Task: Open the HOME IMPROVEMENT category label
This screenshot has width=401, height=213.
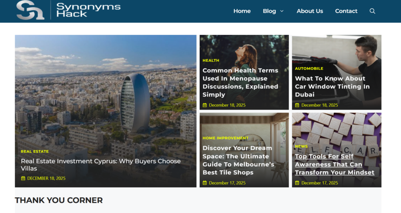Action: pos(225,138)
